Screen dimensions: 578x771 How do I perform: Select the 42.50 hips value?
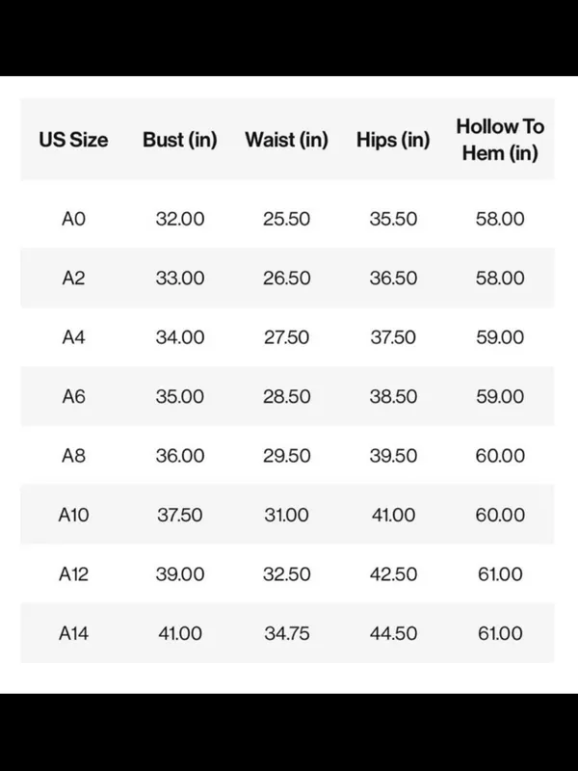(393, 573)
